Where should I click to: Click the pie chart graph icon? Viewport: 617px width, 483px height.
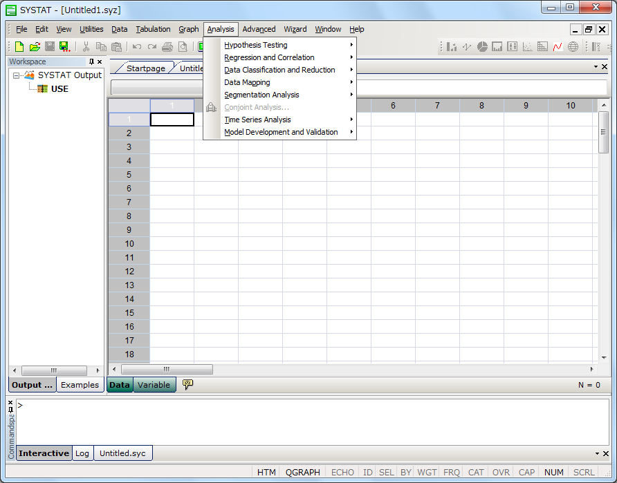[482, 47]
